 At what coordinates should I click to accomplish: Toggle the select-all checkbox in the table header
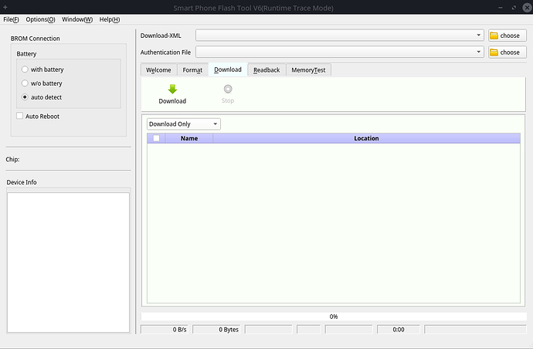156,138
